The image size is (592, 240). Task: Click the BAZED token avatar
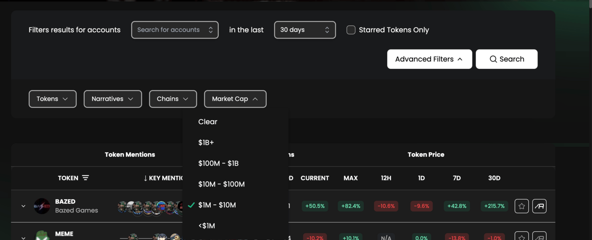tap(42, 206)
